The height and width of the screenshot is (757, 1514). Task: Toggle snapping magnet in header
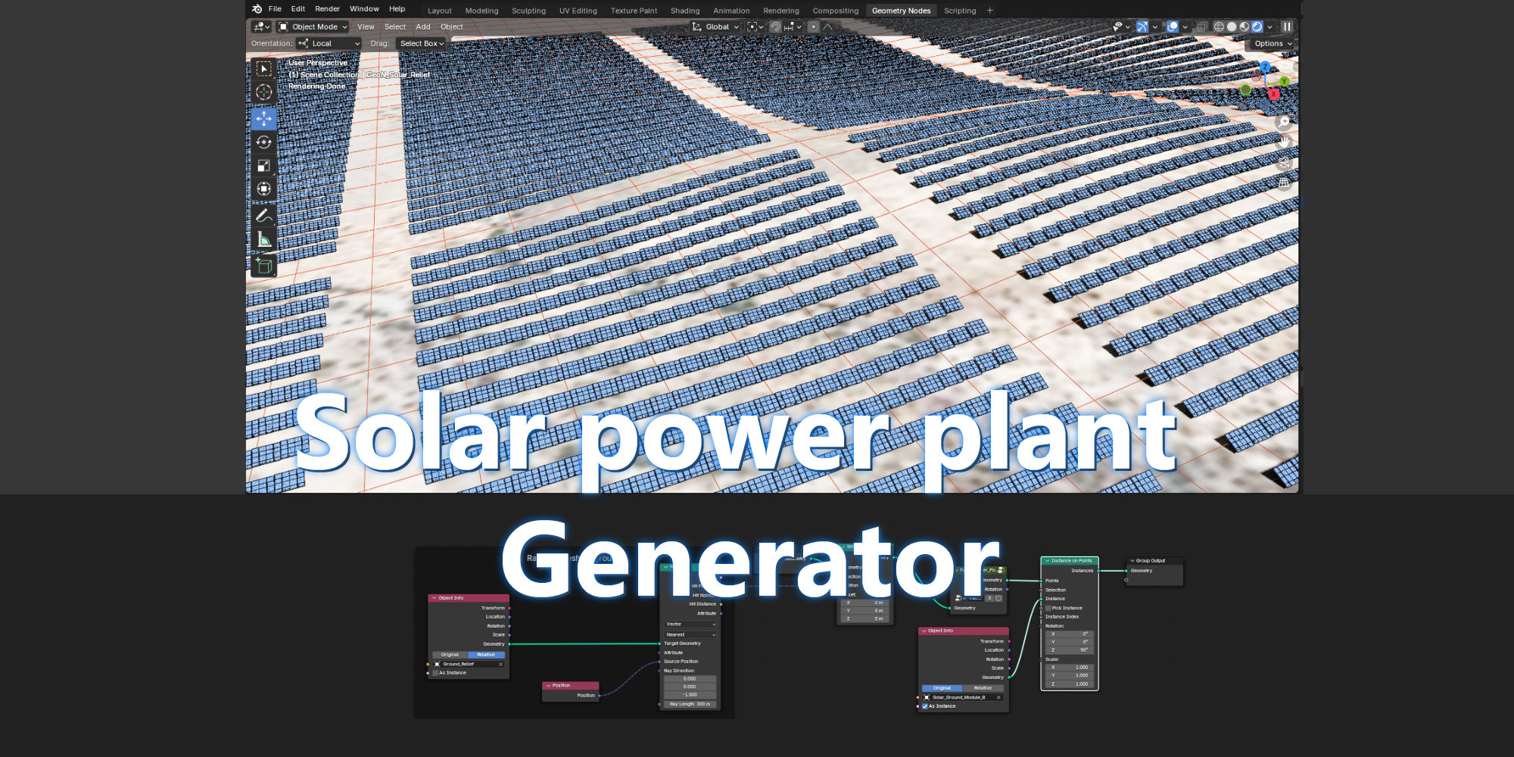775,26
